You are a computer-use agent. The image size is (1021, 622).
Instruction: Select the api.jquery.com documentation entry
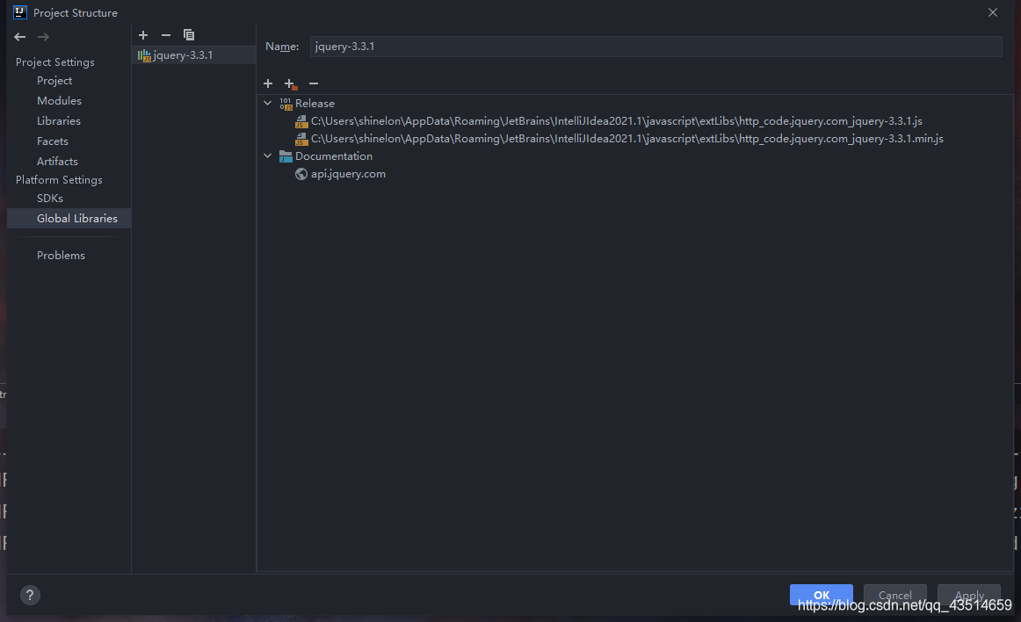pos(348,174)
